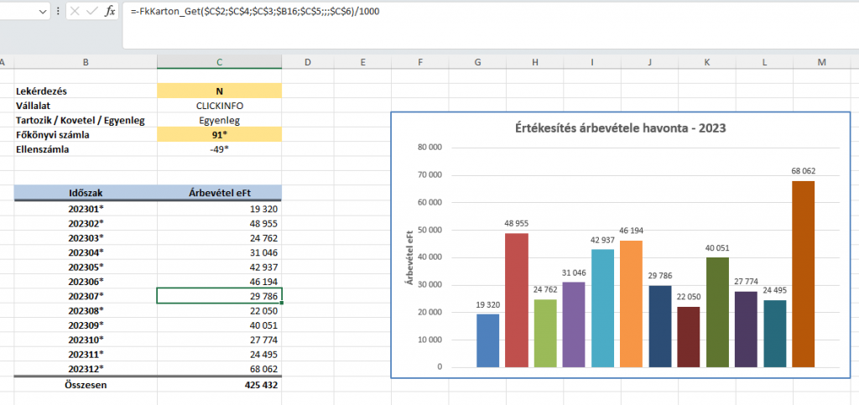Click the Egyenleg value cell
Viewport: 859px width, 405px height.
click(x=219, y=120)
